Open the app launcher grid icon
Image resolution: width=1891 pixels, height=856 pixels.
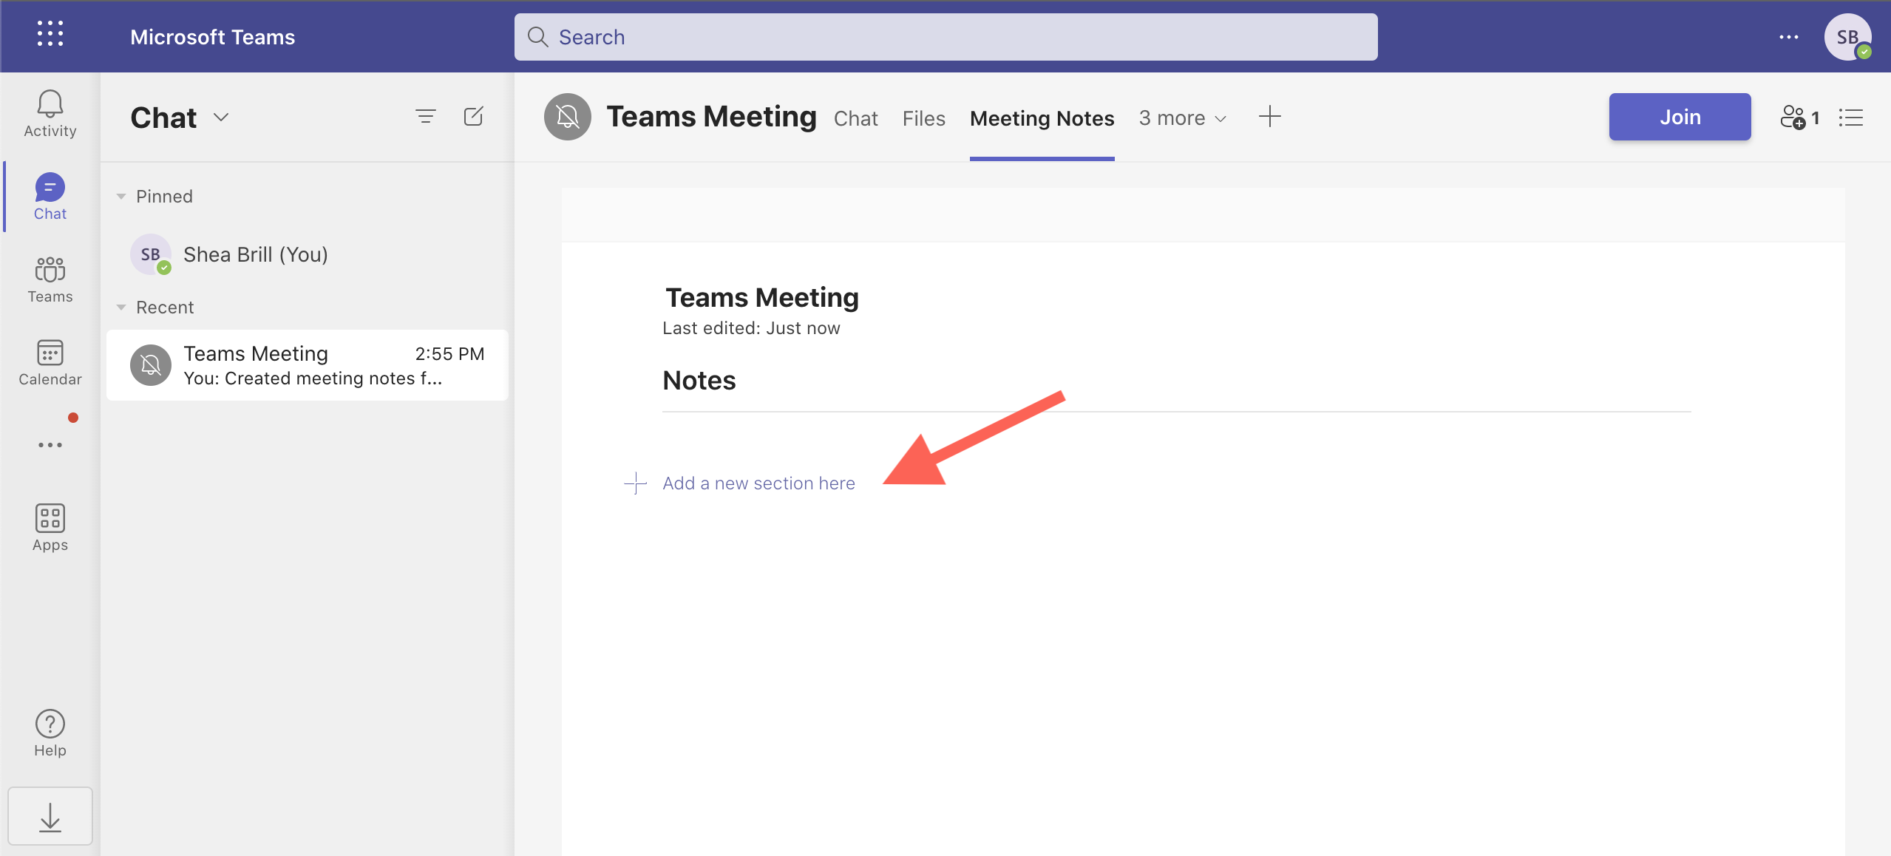point(50,34)
